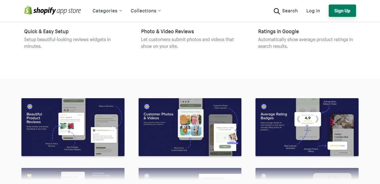Click the chevron next to Collections

(x=159, y=11)
